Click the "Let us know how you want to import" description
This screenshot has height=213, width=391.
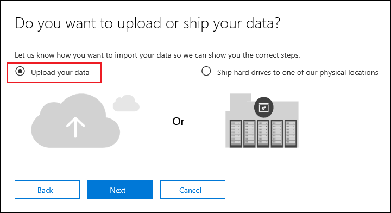coord(157,55)
